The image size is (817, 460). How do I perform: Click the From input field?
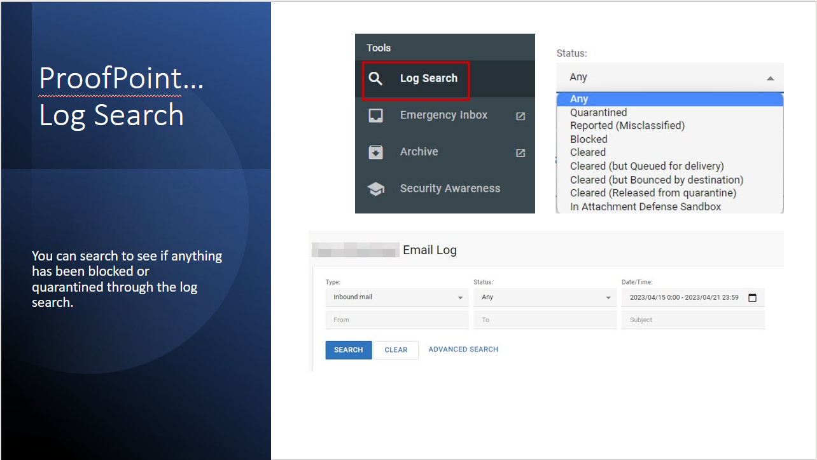click(396, 320)
